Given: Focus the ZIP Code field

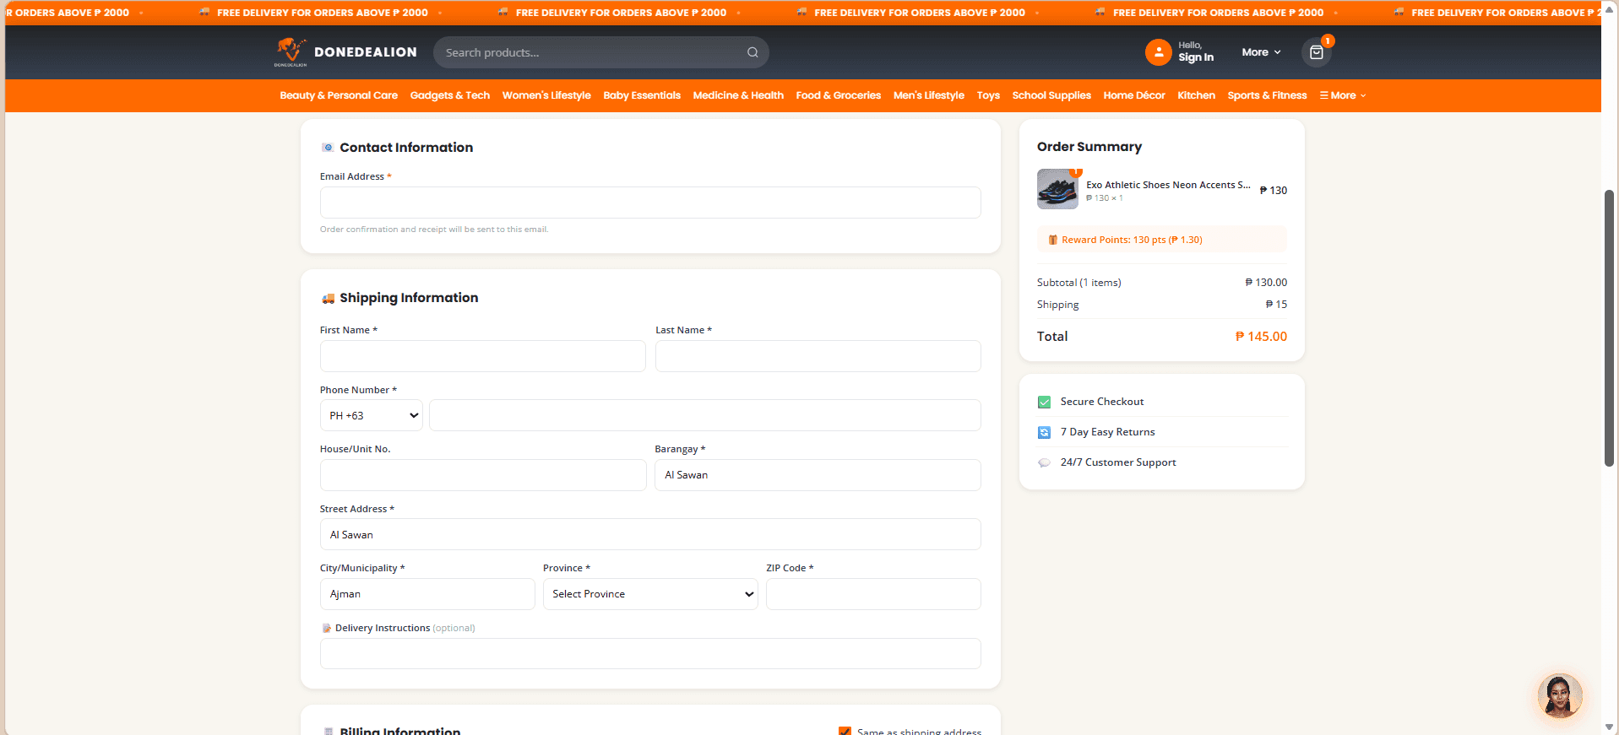Looking at the screenshot, I should 873,594.
